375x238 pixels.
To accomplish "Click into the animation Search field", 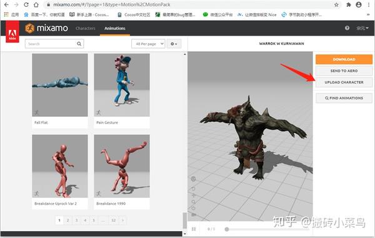I will [x=54, y=44].
